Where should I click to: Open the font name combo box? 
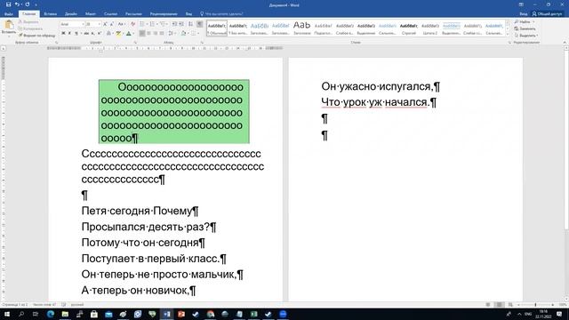[x=72, y=24]
